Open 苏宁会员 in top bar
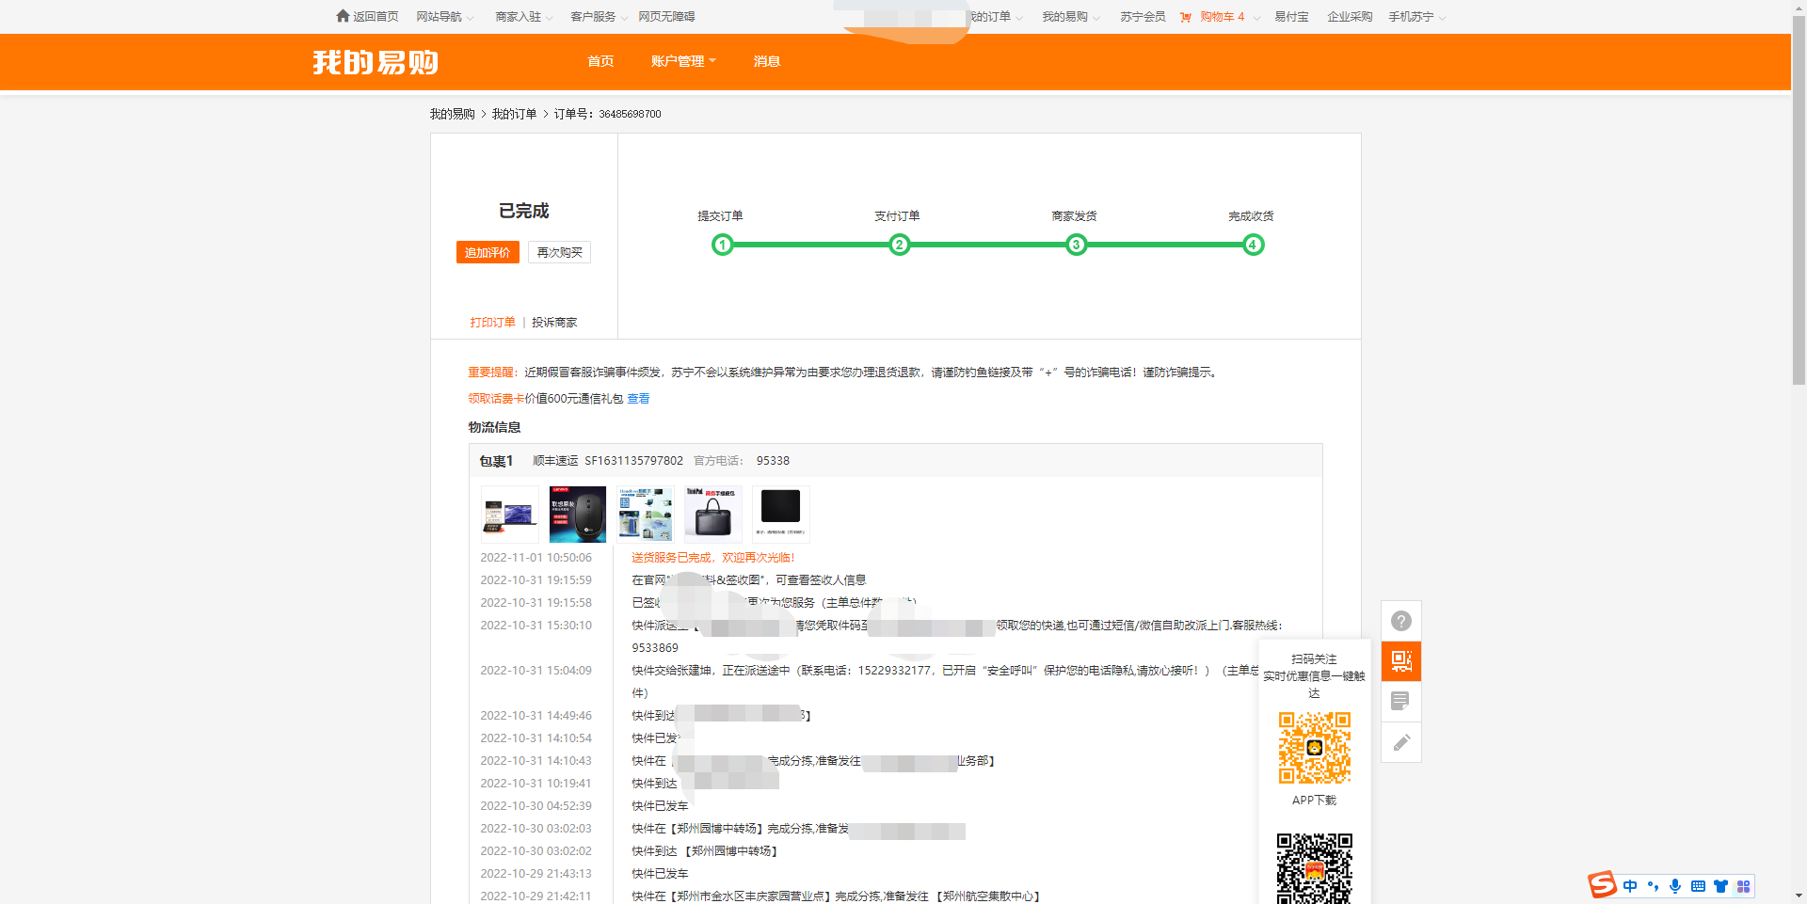 point(1143,17)
